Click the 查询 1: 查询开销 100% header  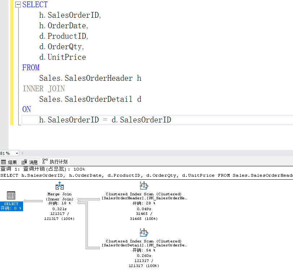point(43,169)
